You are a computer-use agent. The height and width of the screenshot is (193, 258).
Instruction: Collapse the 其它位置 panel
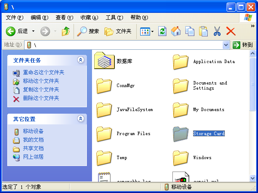tap(81, 118)
